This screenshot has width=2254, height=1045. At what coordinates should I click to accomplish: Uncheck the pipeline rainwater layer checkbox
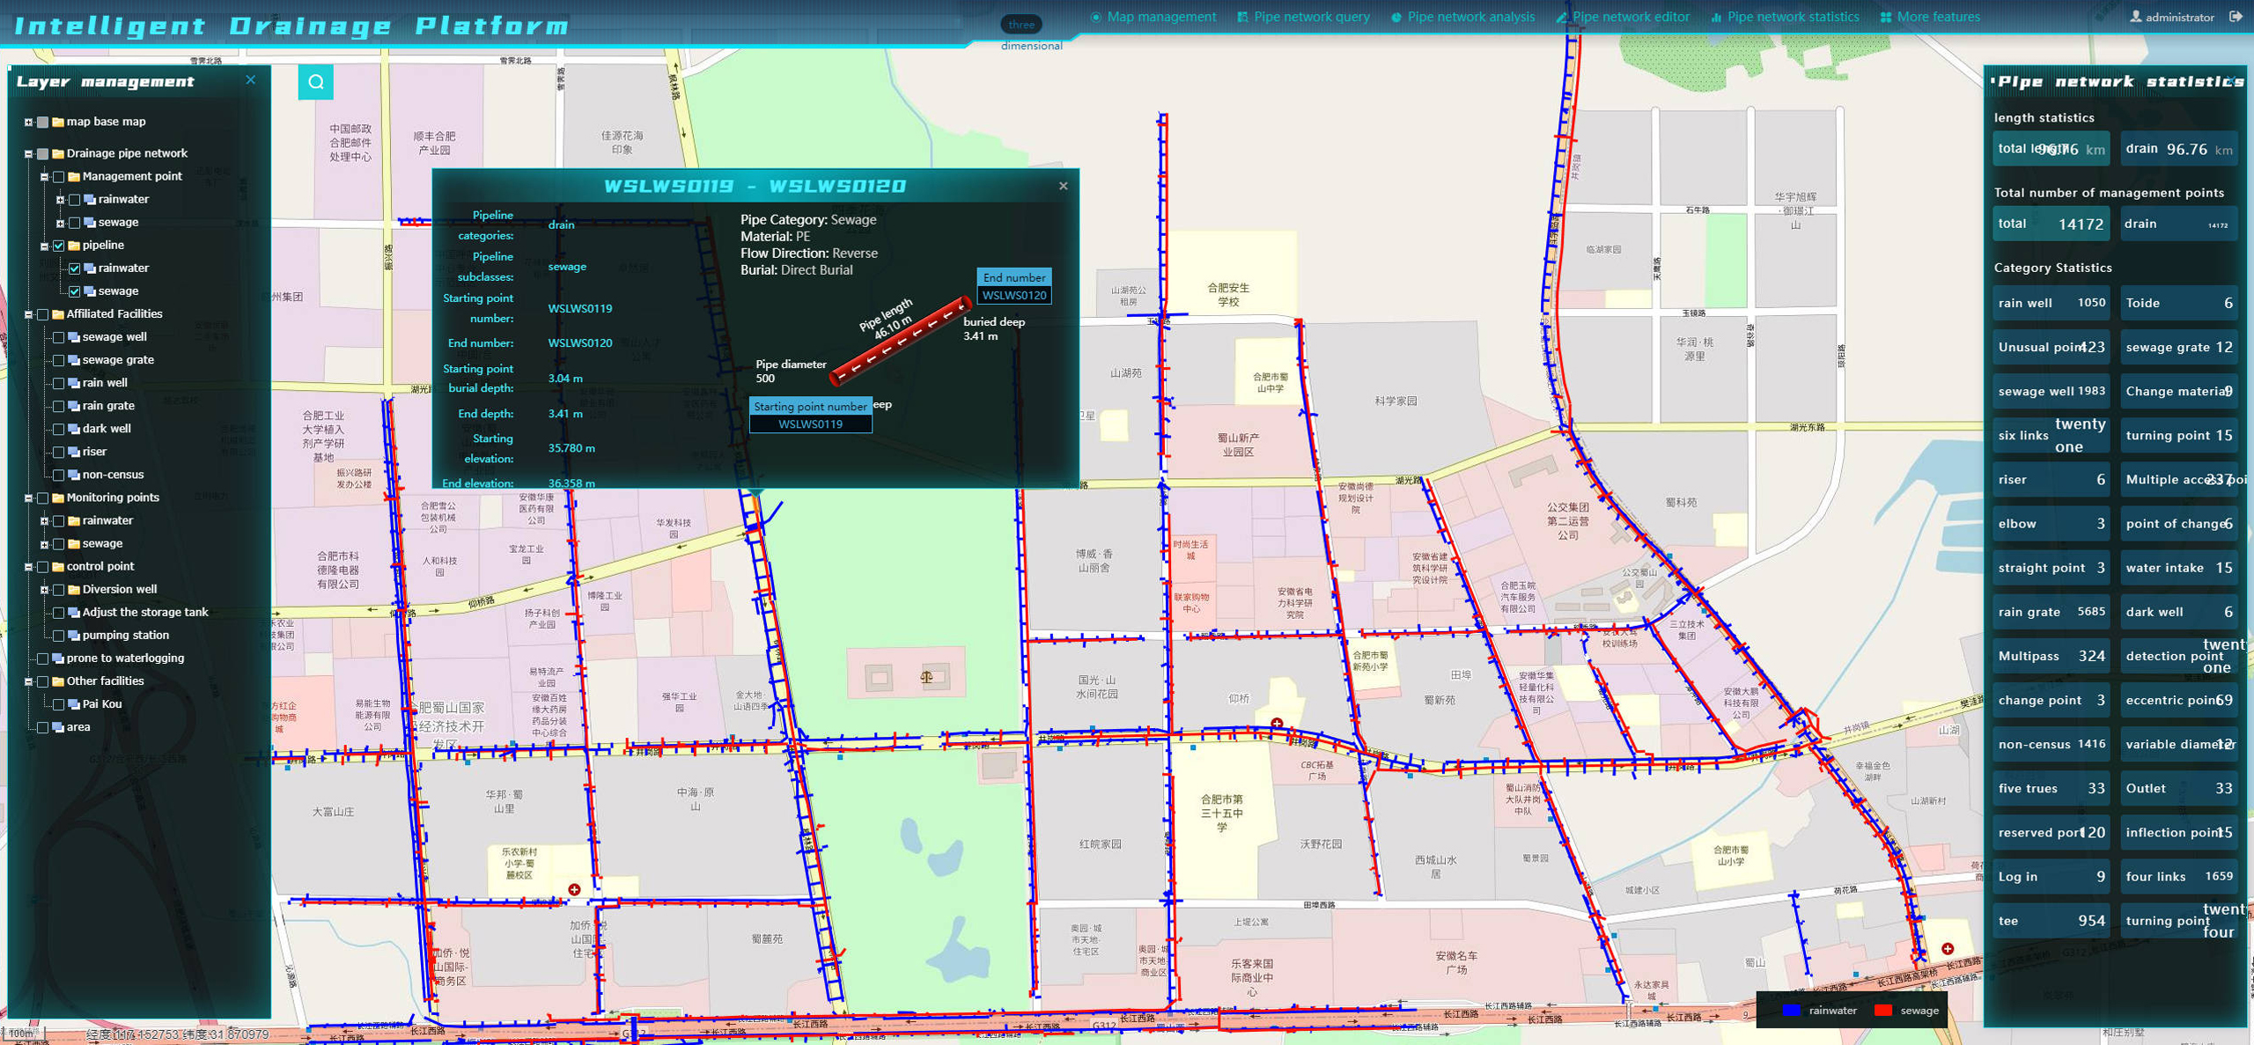75,269
